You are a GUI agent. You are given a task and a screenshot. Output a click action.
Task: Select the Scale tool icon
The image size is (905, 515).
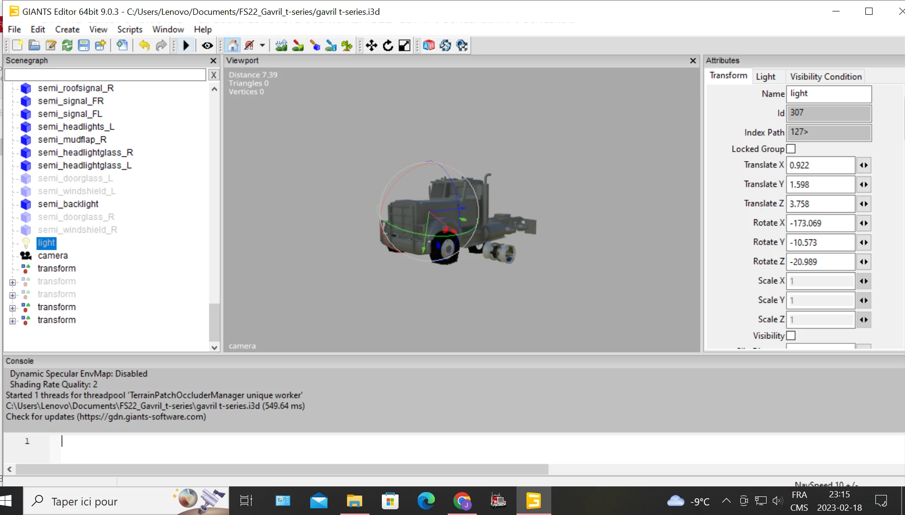tap(404, 45)
